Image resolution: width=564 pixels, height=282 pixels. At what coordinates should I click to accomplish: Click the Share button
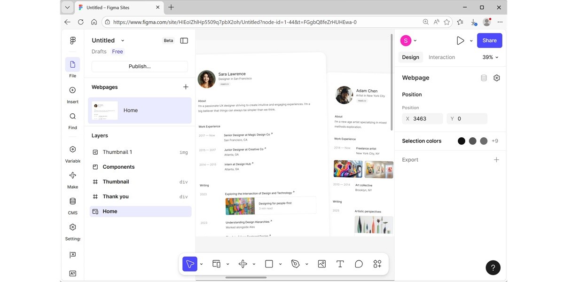tap(489, 40)
